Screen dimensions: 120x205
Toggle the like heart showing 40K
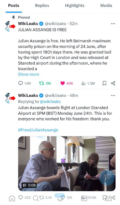point(67,83)
